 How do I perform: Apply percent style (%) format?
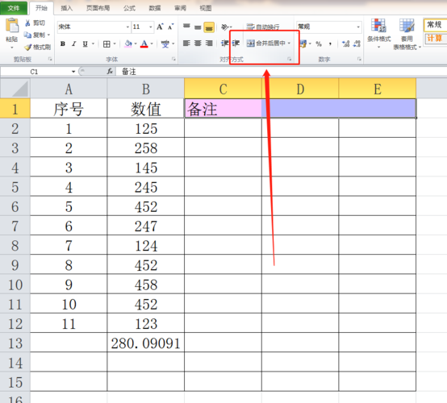[319, 44]
